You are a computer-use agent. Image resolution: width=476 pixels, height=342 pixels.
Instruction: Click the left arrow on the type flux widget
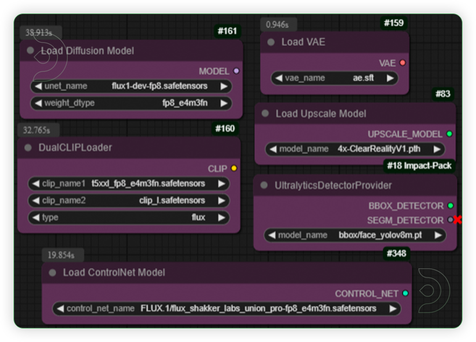click(x=35, y=218)
